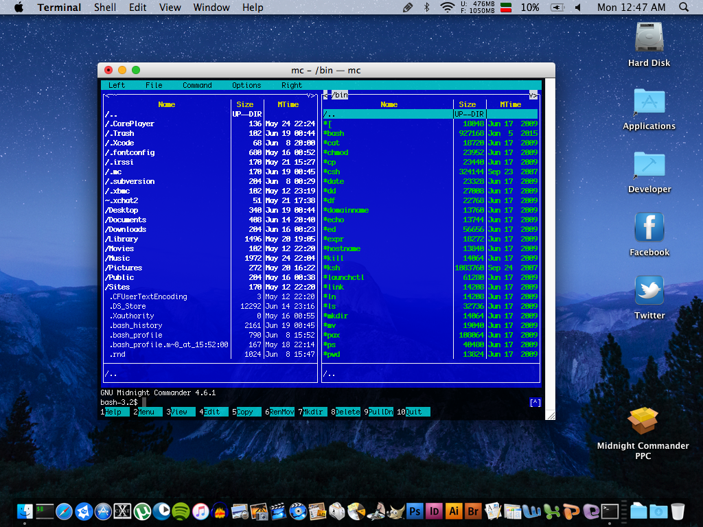Open Spotify from the dock
Viewport: 703px width, 527px height.
181,511
